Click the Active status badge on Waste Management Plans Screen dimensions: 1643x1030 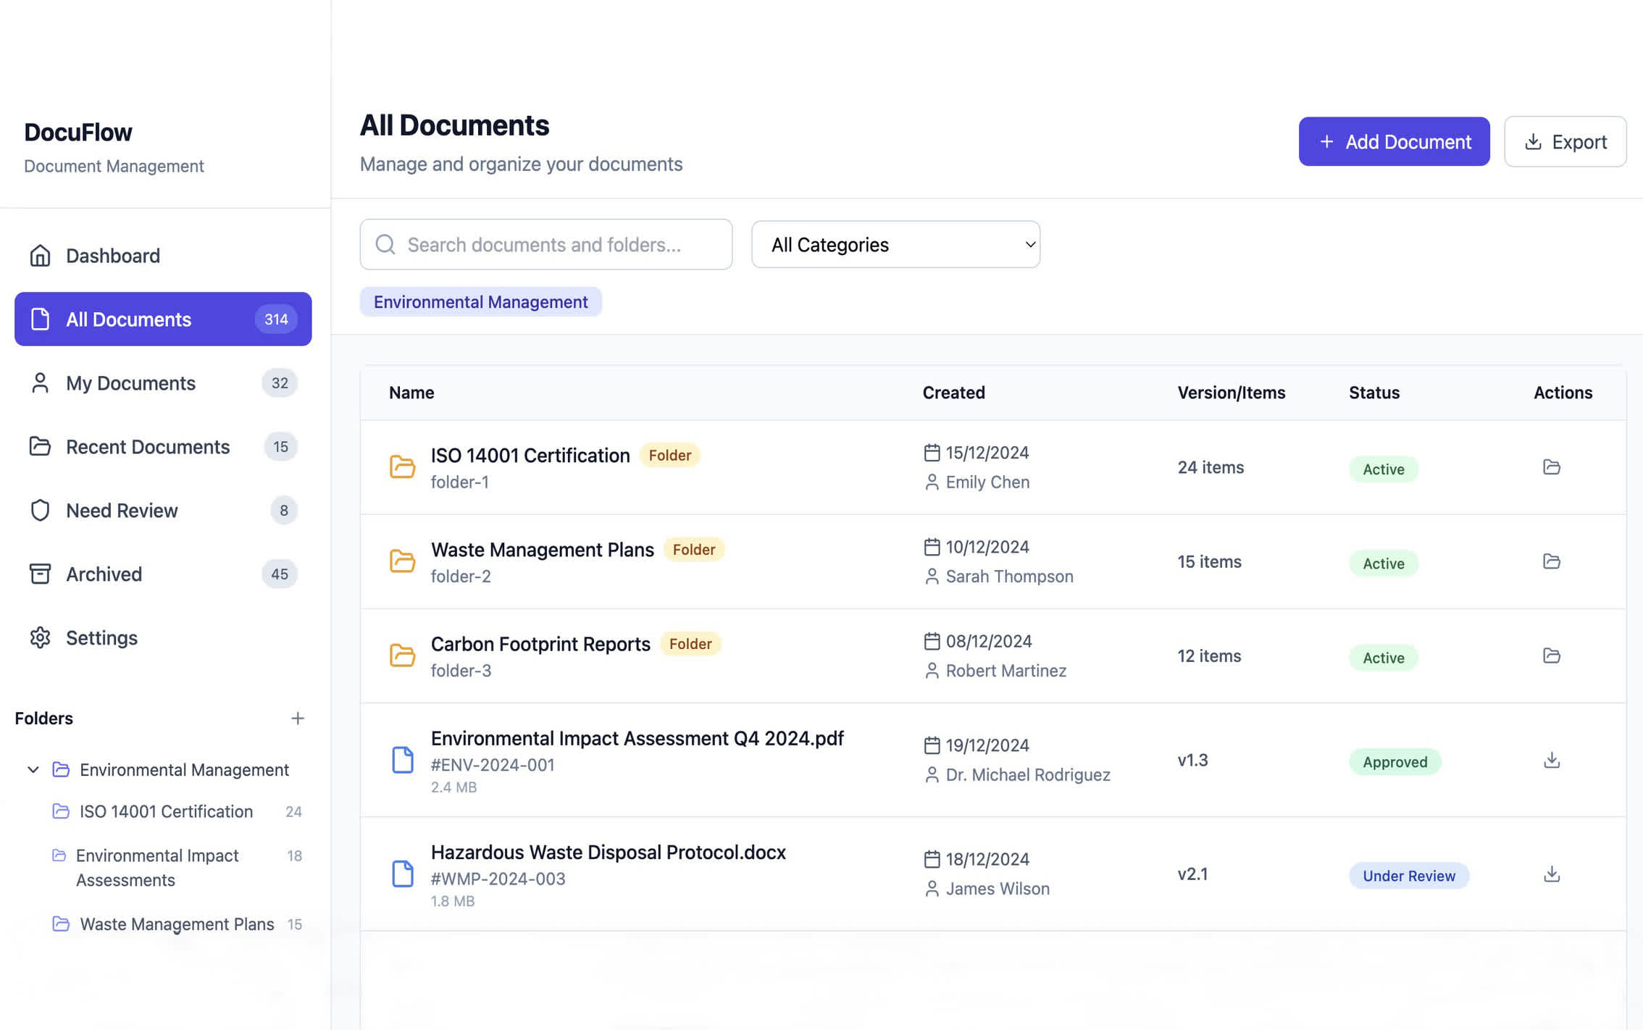point(1383,564)
